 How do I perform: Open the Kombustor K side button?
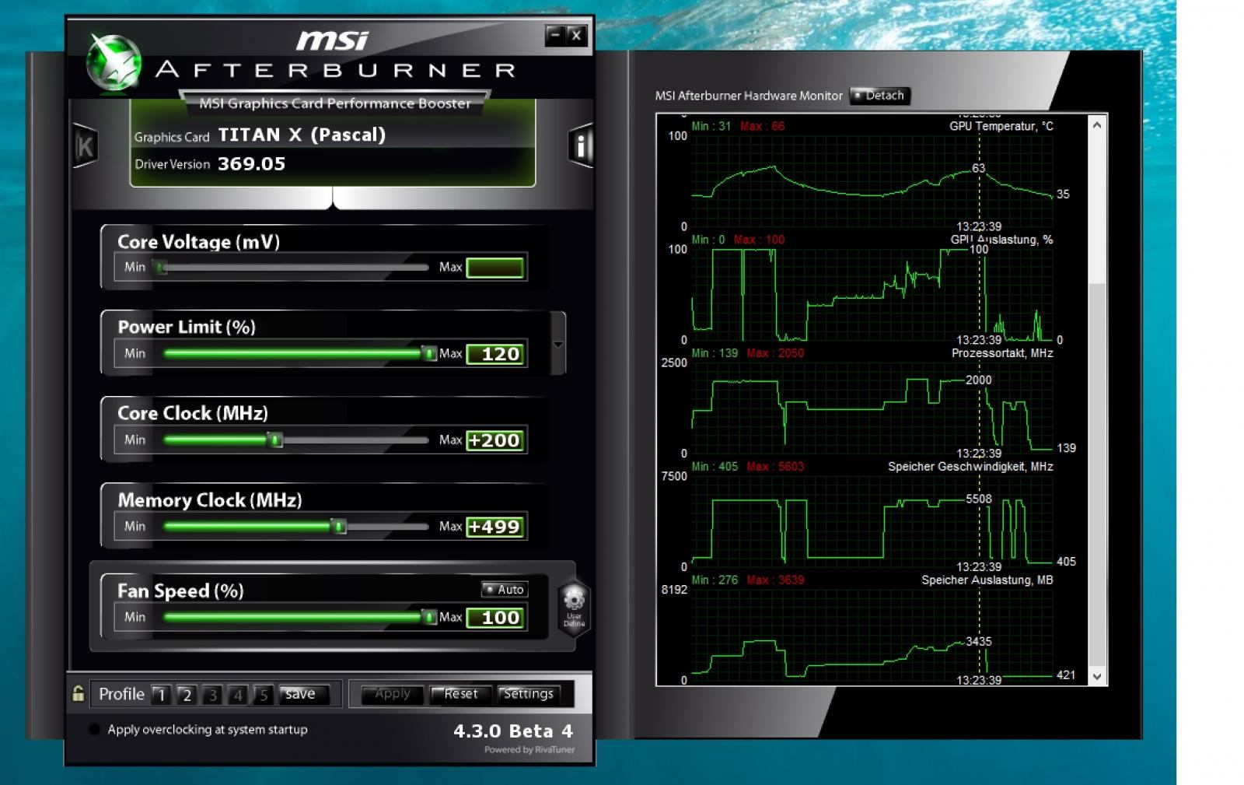click(85, 145)
